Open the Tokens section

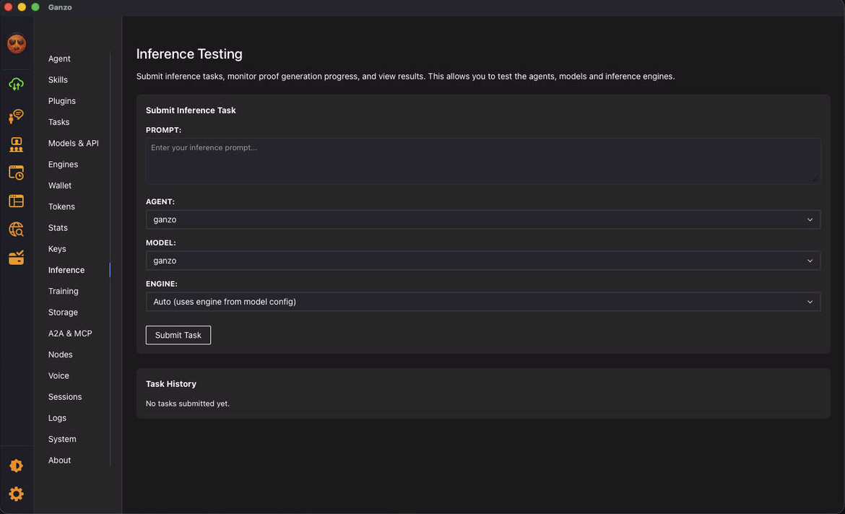click(x=61, y=206)
